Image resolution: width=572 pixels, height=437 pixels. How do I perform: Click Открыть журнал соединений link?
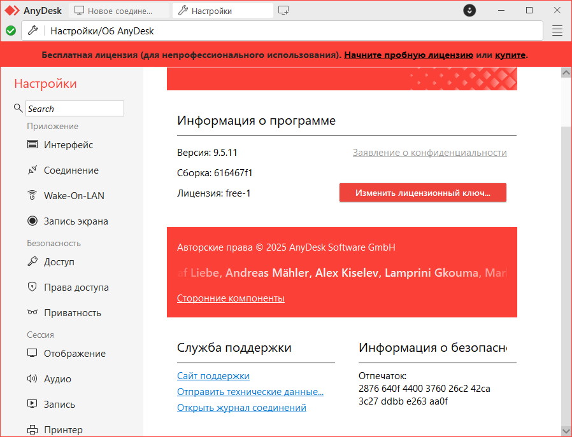pyautogui.click(x=241, y=408)
